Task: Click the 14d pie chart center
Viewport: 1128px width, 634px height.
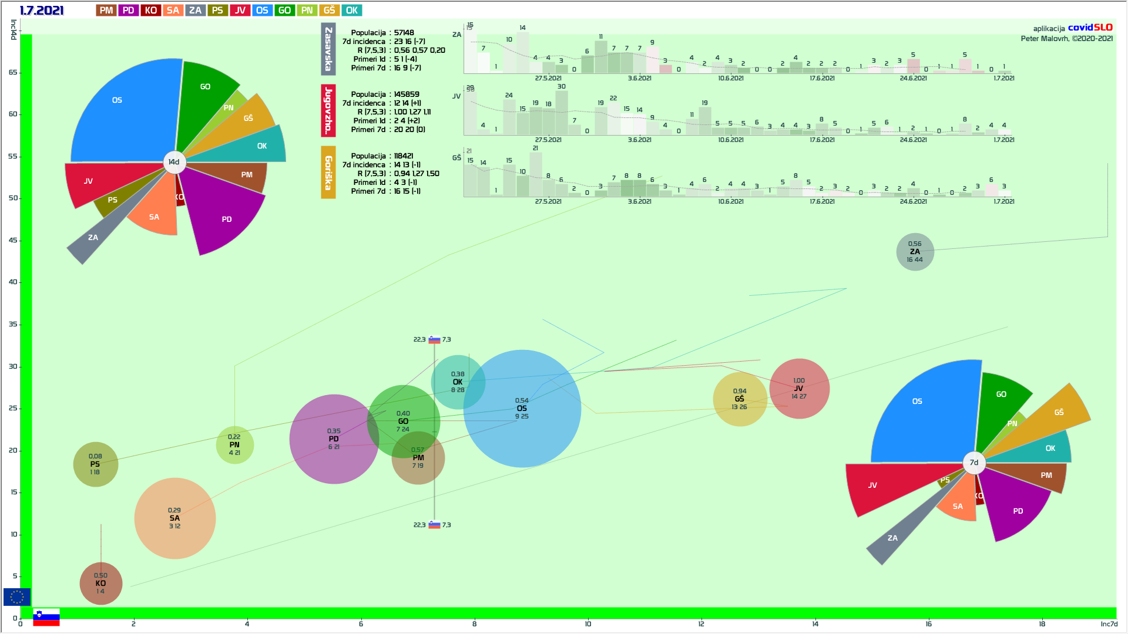Action: click(174, 162)
